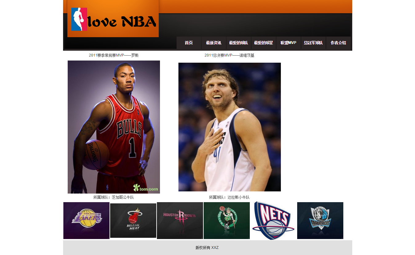Click the 所属球队：达拉斯小牛队 caption text
Image resolution: width=415 pixels, height=255 pixels.
point(229,197)
